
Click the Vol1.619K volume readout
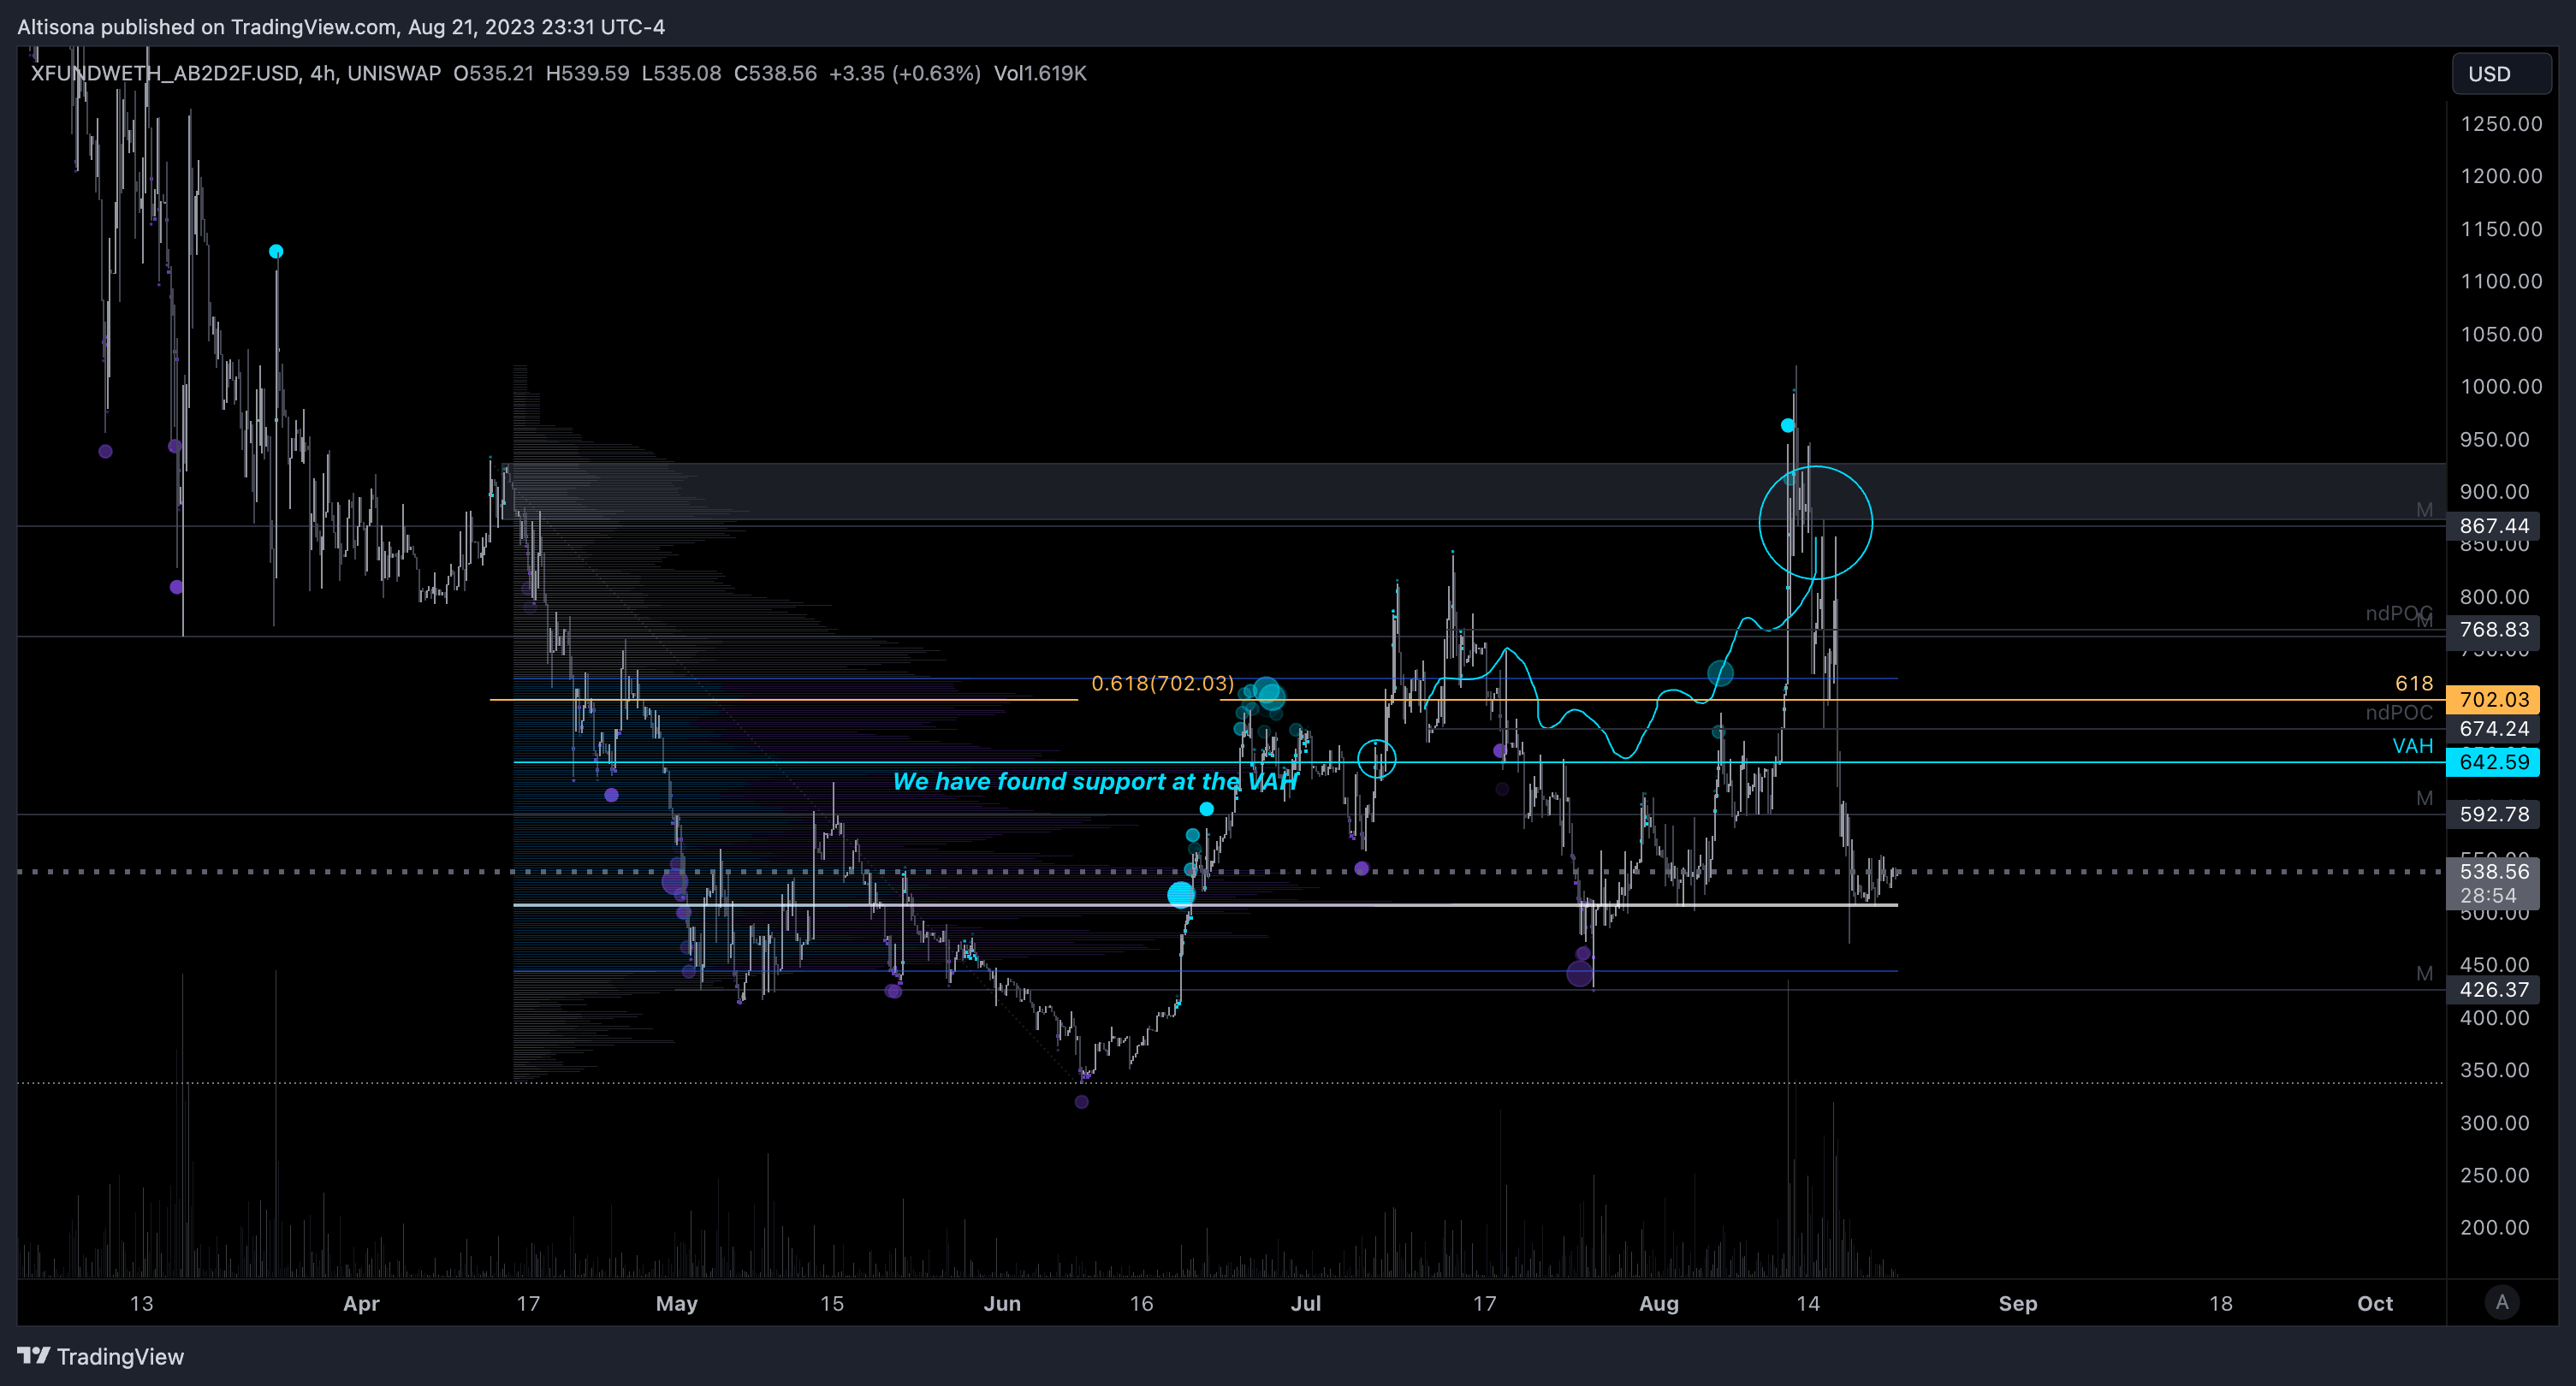[x=1040, y=73]
